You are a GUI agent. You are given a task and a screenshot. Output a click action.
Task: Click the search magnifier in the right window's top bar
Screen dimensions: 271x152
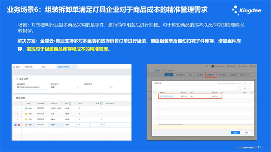pyautogui.click(x=207, y=66)
